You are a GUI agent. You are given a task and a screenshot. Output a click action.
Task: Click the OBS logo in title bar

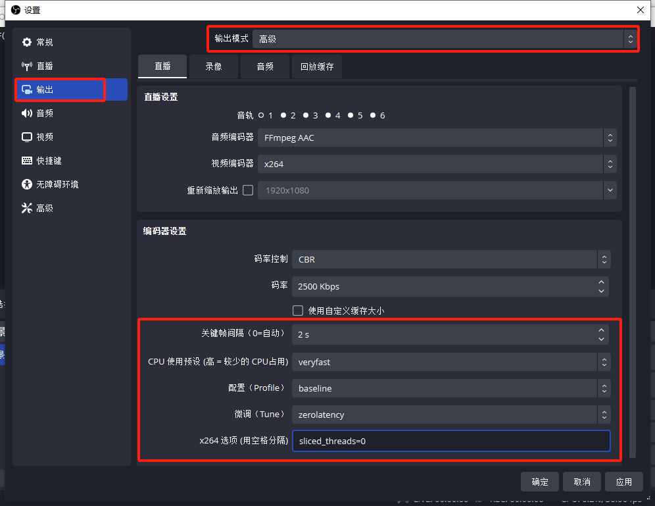16,10
